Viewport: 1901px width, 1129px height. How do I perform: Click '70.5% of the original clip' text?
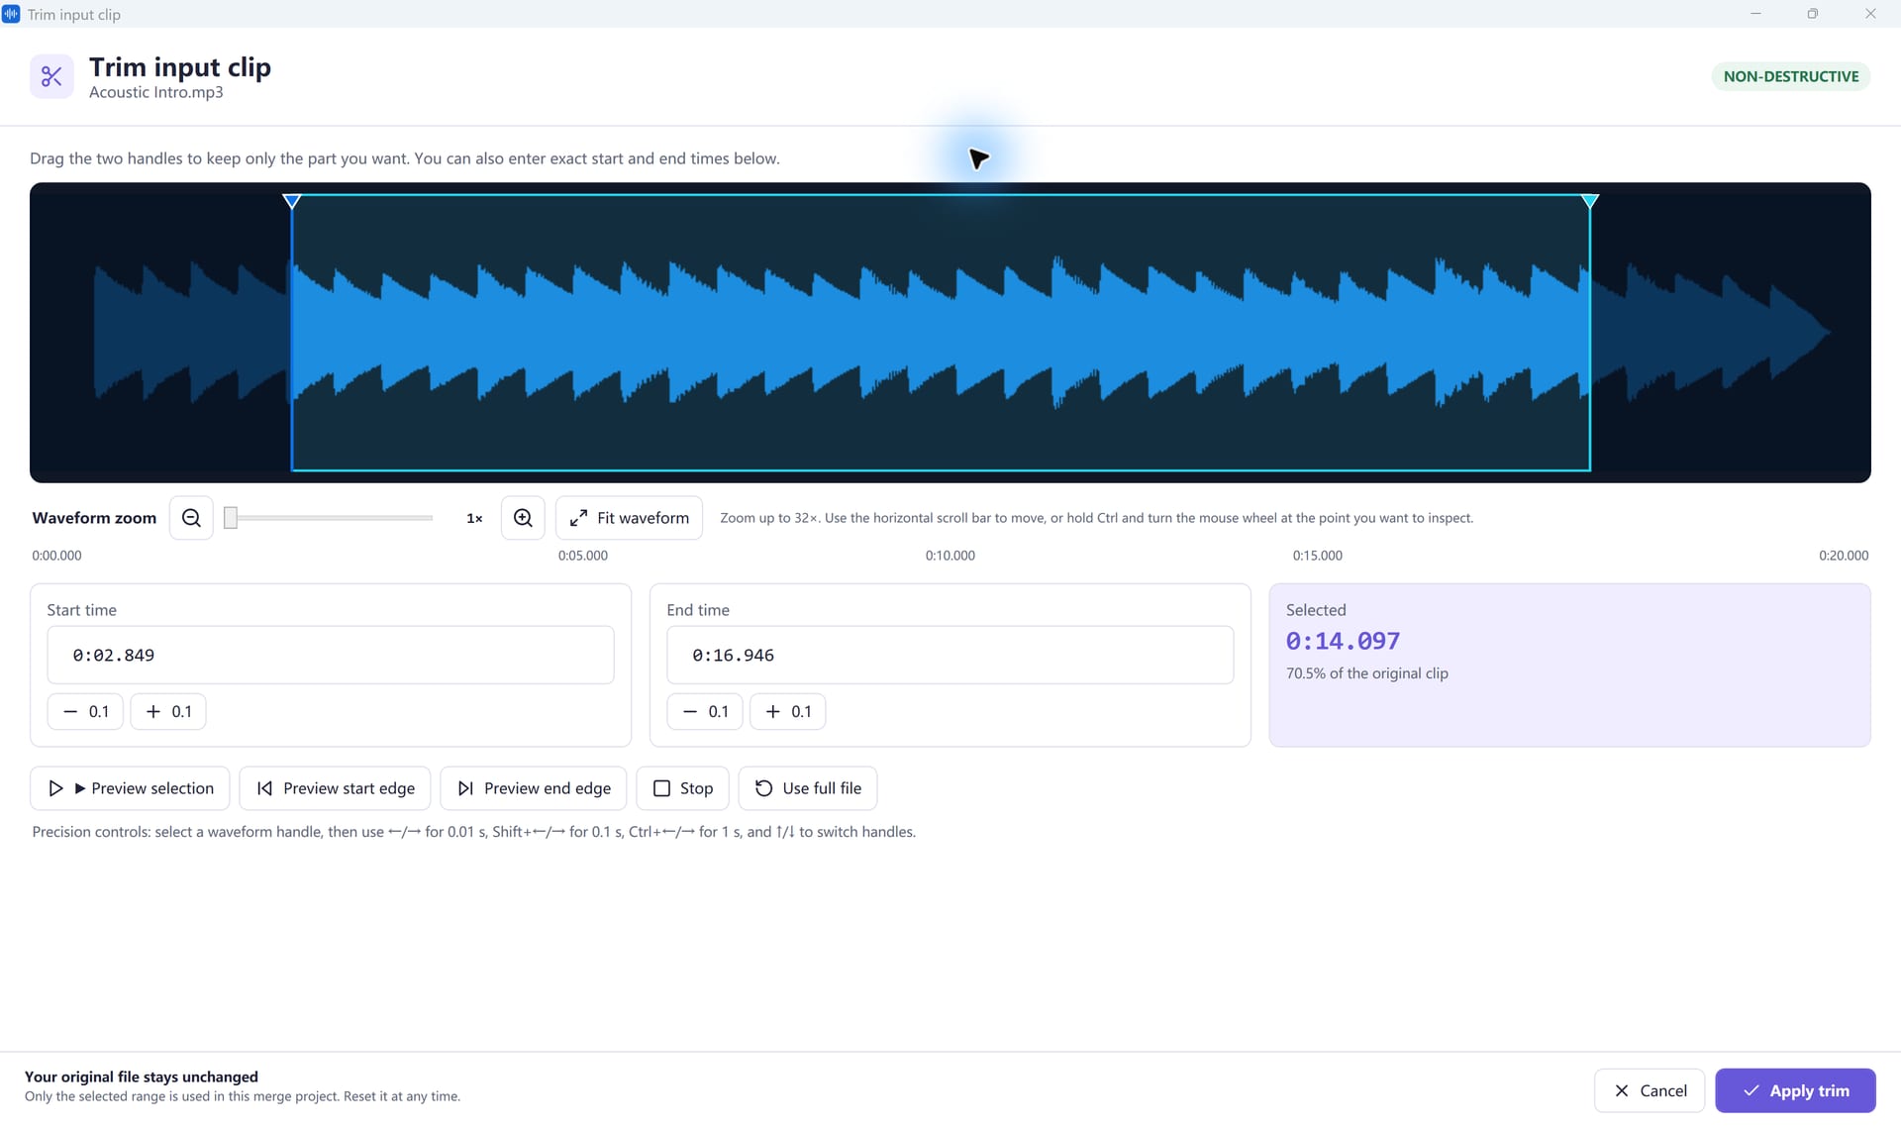(1367, 673)
